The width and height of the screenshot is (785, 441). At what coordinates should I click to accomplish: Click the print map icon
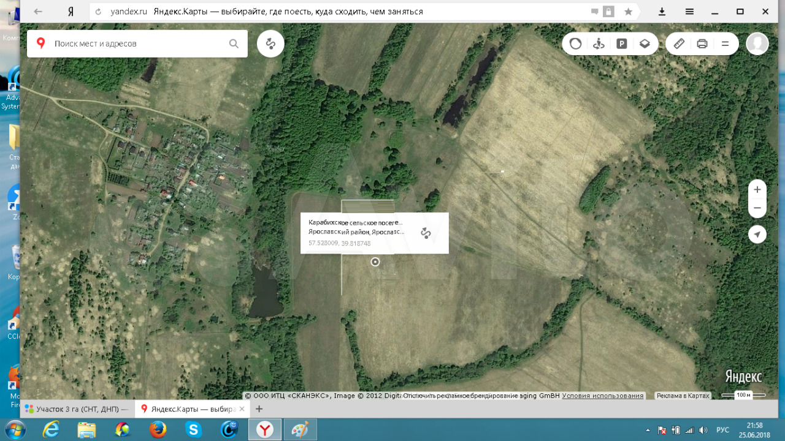coord(702,43)
